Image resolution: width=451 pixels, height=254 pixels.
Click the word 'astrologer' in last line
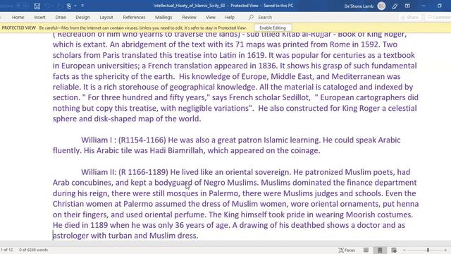tap(70, 236)
